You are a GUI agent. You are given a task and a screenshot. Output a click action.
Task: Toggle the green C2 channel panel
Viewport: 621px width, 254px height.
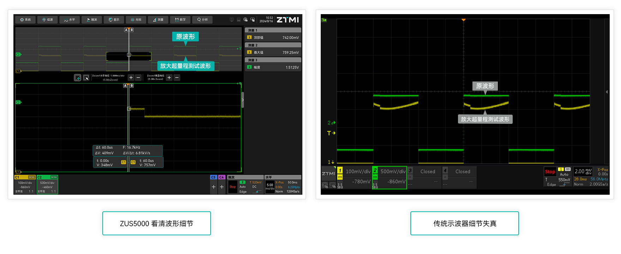pos(47,185)
